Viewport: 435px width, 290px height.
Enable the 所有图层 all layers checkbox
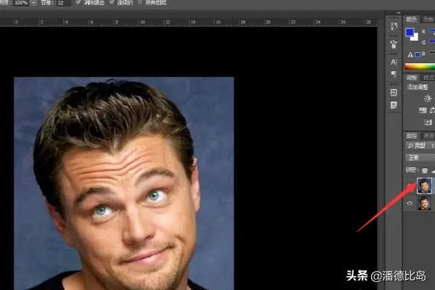(141, 4)
